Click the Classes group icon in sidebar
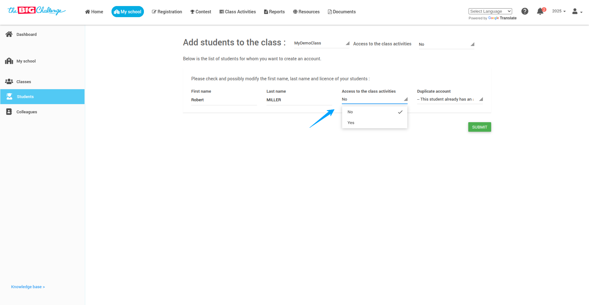The width and height of the screenshot is (589, 305). coord(9,82)
